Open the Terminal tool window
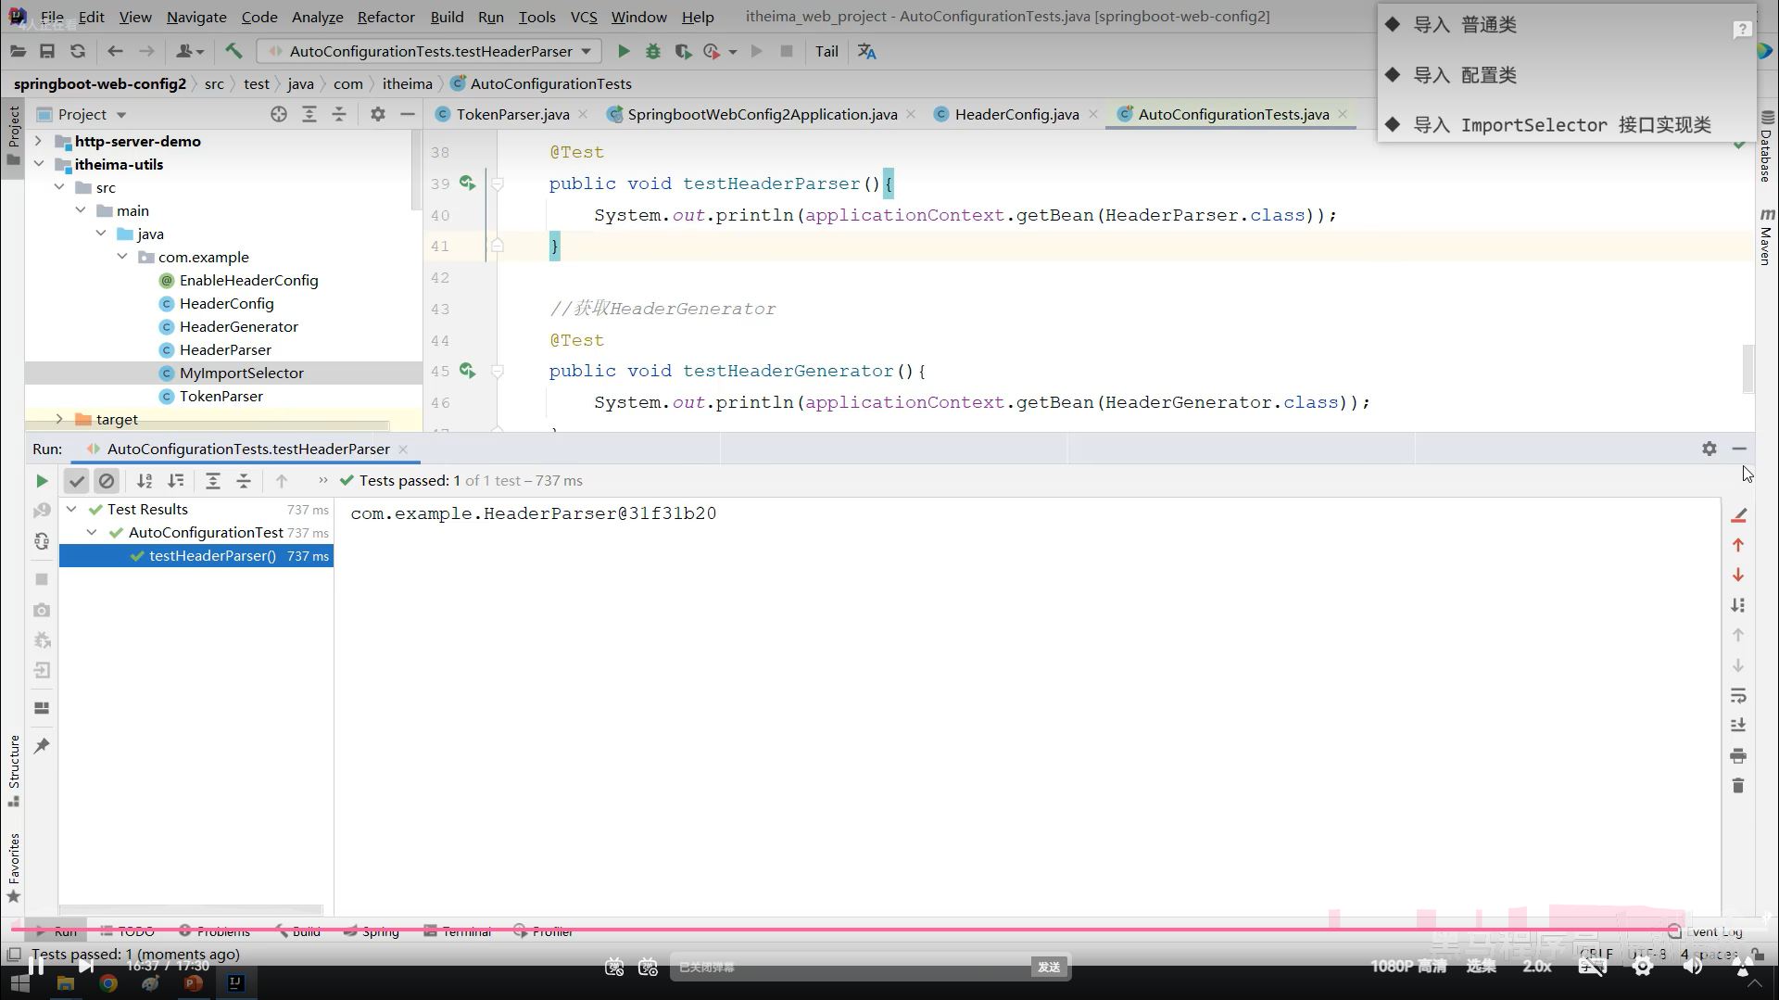The height and width of the screenshot is (1000, 1779). click(458, 931)
